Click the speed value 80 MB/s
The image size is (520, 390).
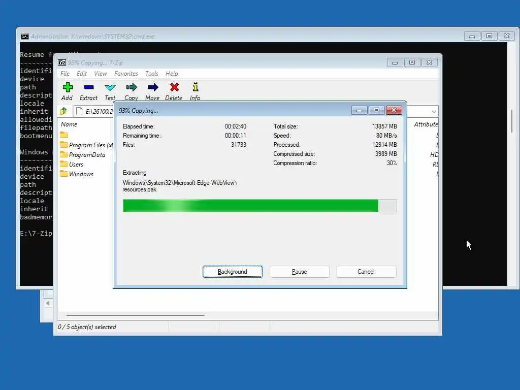pos(386,135)
